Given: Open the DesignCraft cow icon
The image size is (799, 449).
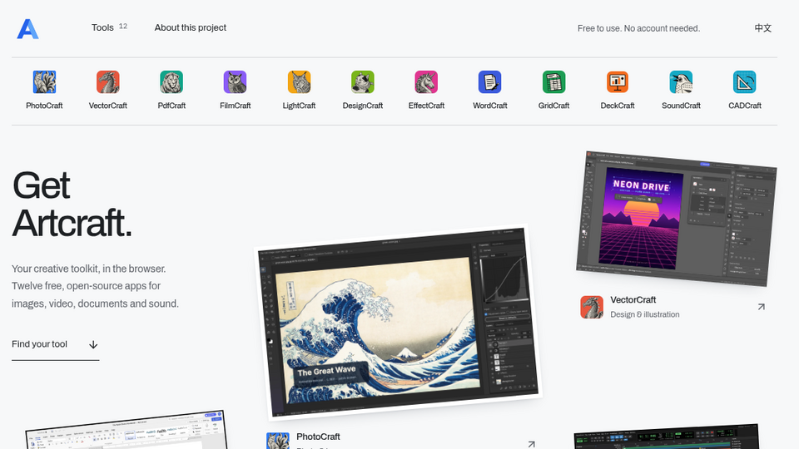Looking at the screenshot, I should pyautogui.click(x=363, y=82).
